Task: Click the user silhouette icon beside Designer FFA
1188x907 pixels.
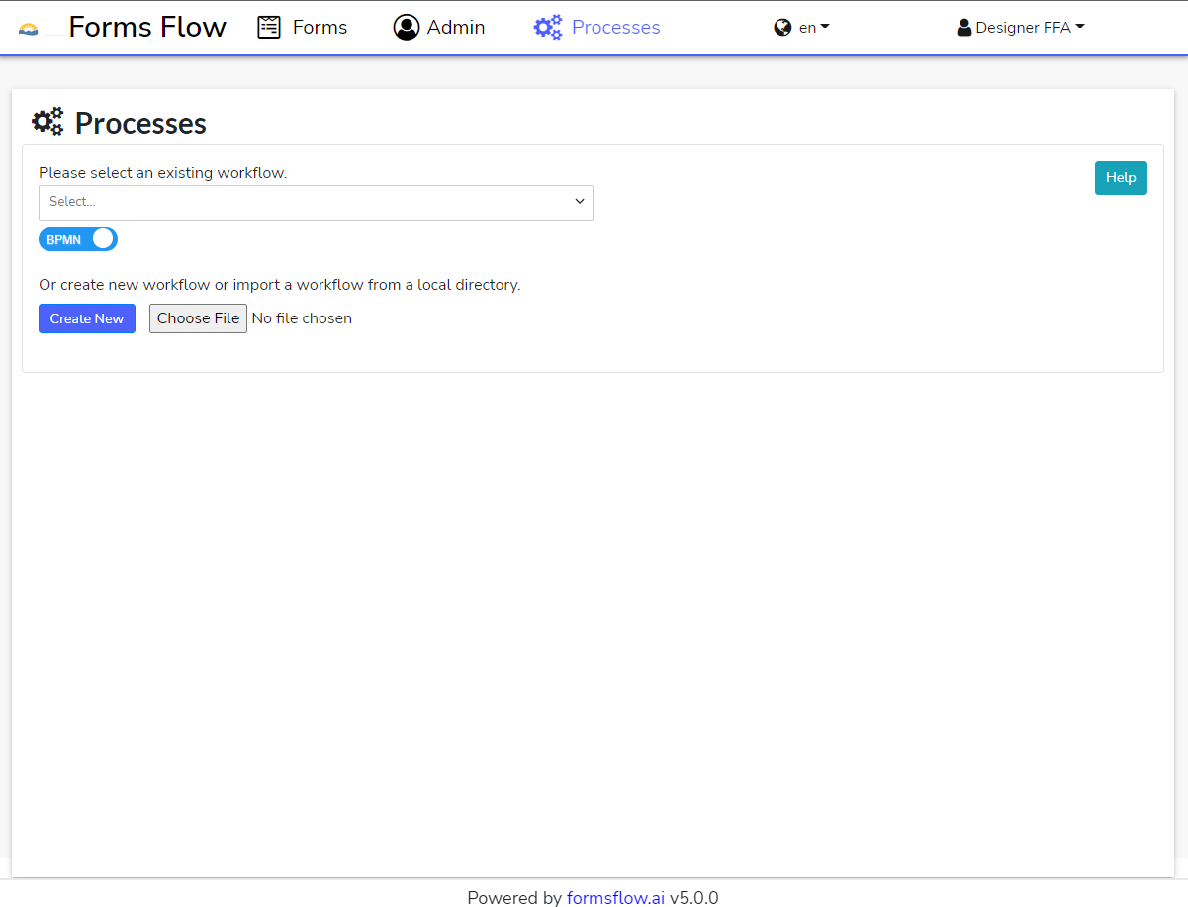Action: 963,28
